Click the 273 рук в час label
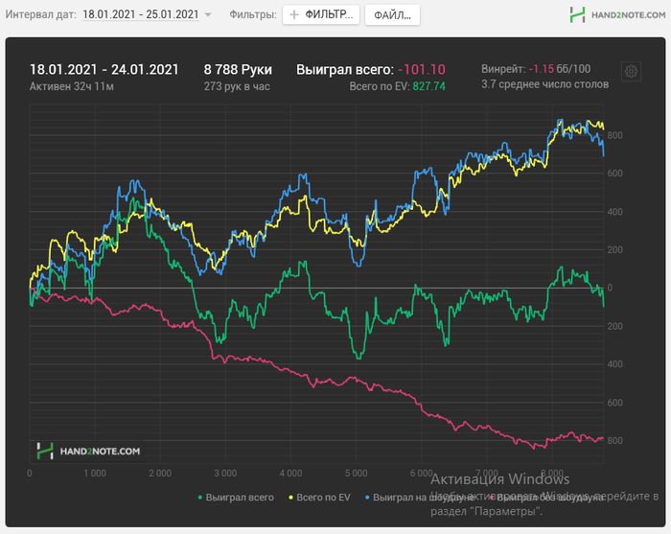671x534 pixels. pyautogui.click(x=237, y=86)
